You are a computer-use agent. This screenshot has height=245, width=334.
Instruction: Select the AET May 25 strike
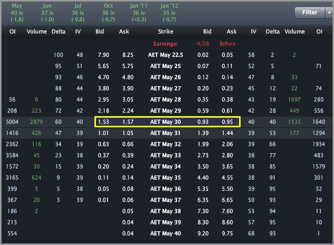click(165, 66)
